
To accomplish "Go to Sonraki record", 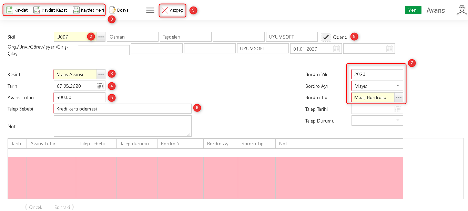I will (x=64, y=207).
